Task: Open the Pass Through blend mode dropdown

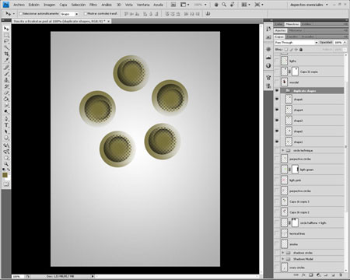Action: point(296,42)
